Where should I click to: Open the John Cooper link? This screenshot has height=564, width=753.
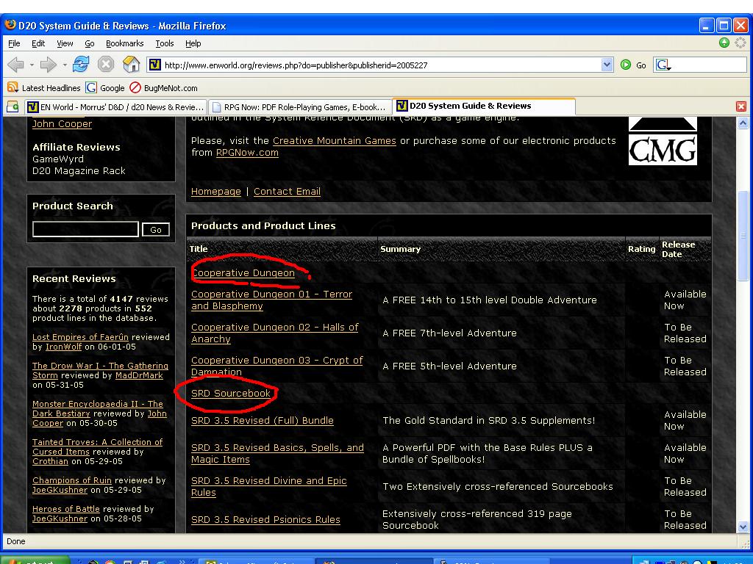pos(62,123)
